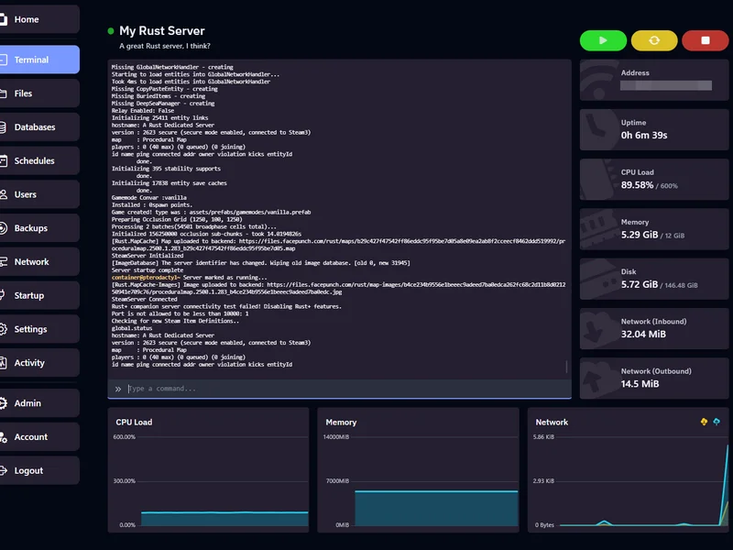The height and width of the screenshot is (550, 733).
Task: Start the Rust server with the green button
Action: [x=602, y=41]
